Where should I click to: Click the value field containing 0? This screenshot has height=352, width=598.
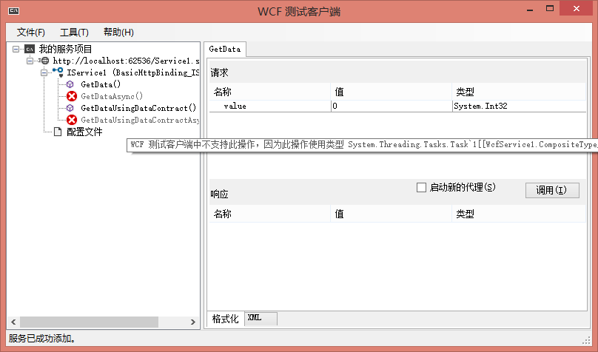tap(392, 106)
